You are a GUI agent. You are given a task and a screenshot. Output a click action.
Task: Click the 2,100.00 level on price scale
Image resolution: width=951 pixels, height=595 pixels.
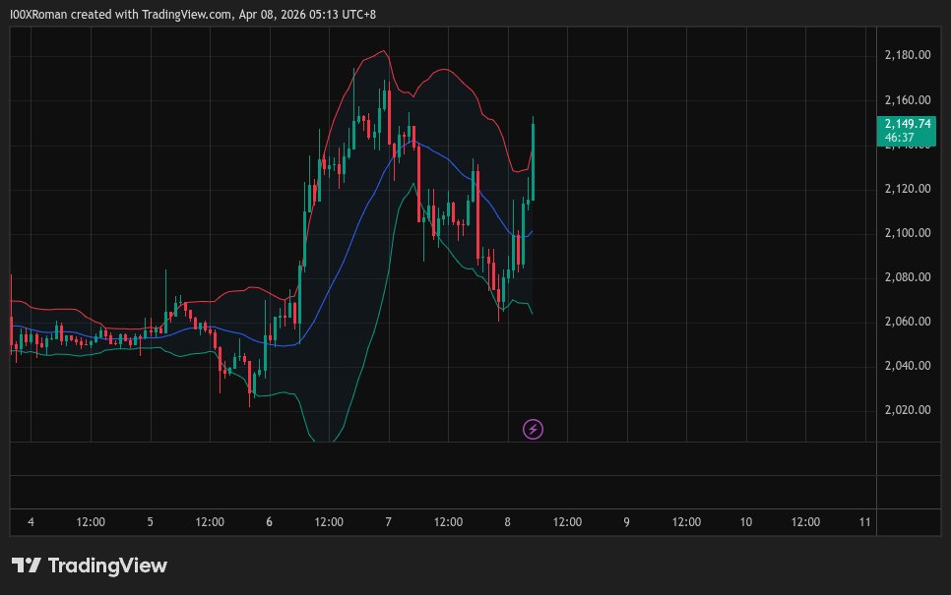[x=907, y=233]
